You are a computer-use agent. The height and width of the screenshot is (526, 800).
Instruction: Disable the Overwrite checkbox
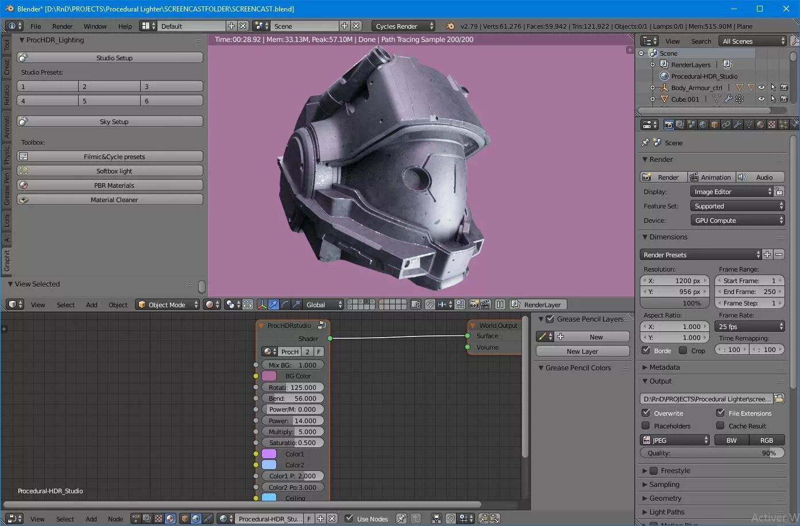tap(646, 413)
